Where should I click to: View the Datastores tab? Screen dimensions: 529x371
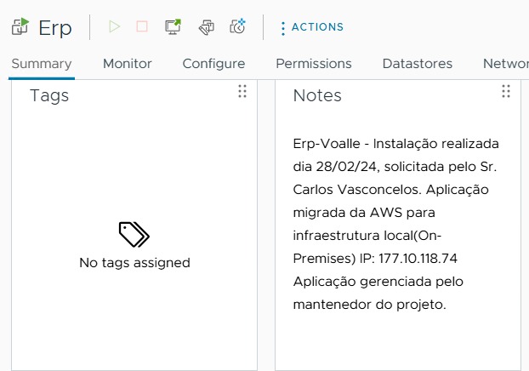coord(418,64)
